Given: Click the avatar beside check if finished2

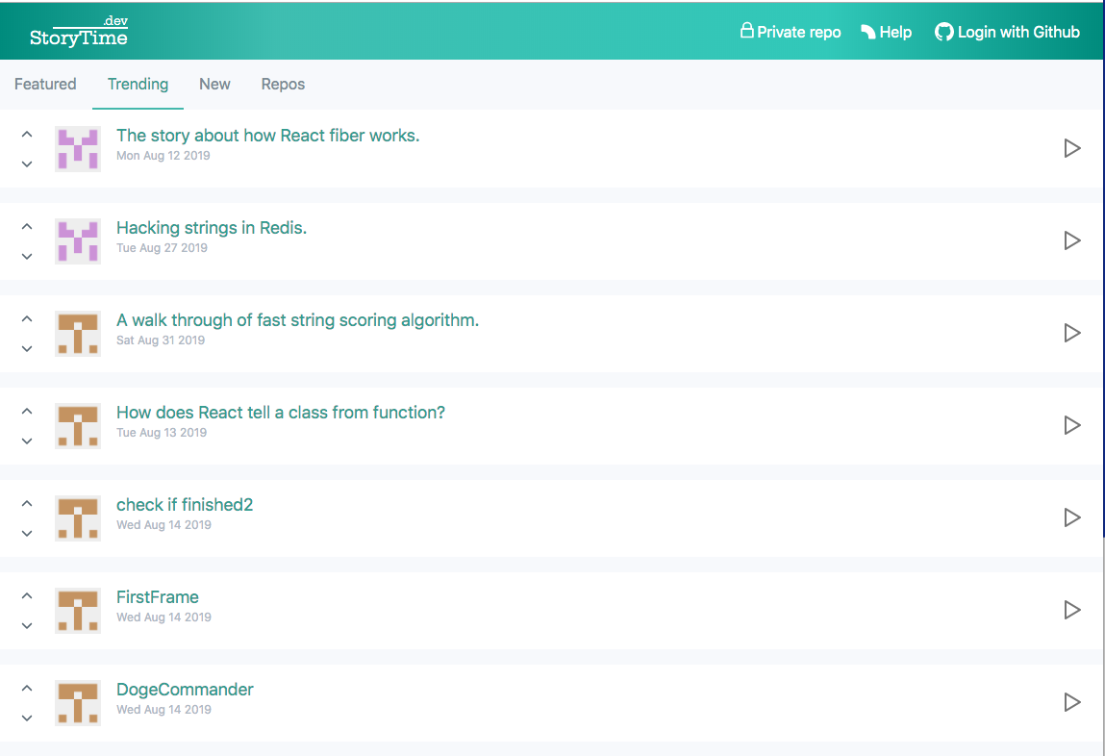Looking at the screenshot, I should (78, 517).
